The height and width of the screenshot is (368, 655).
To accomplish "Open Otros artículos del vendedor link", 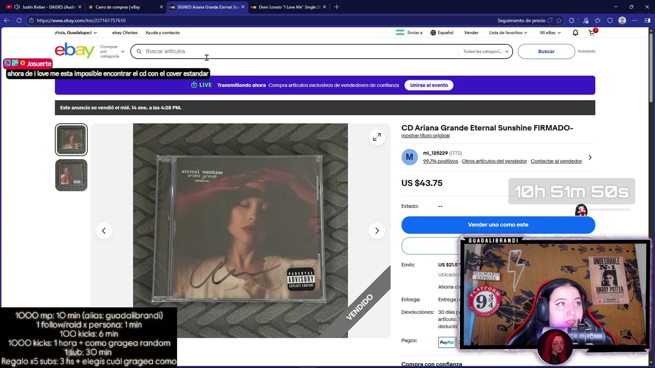I will click(494, 161).
